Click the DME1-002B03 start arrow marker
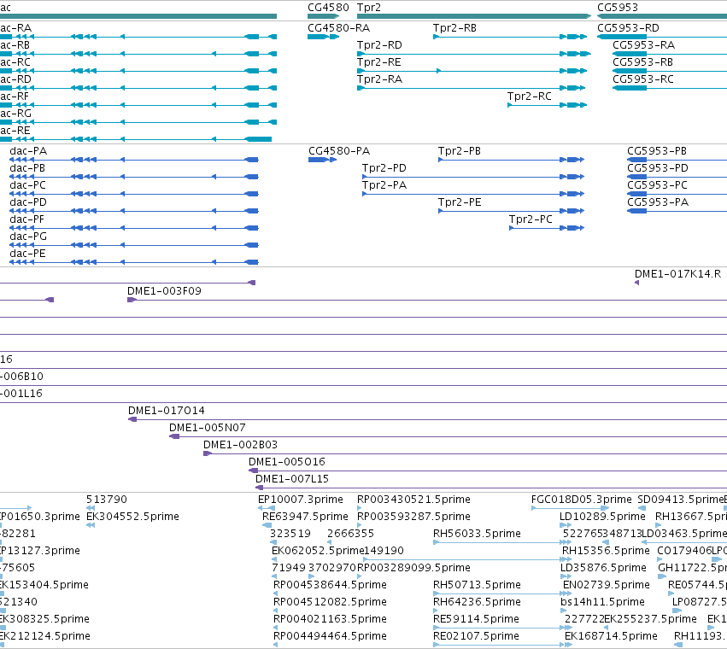This screenshot has width=727, height=649. [208, 453]
